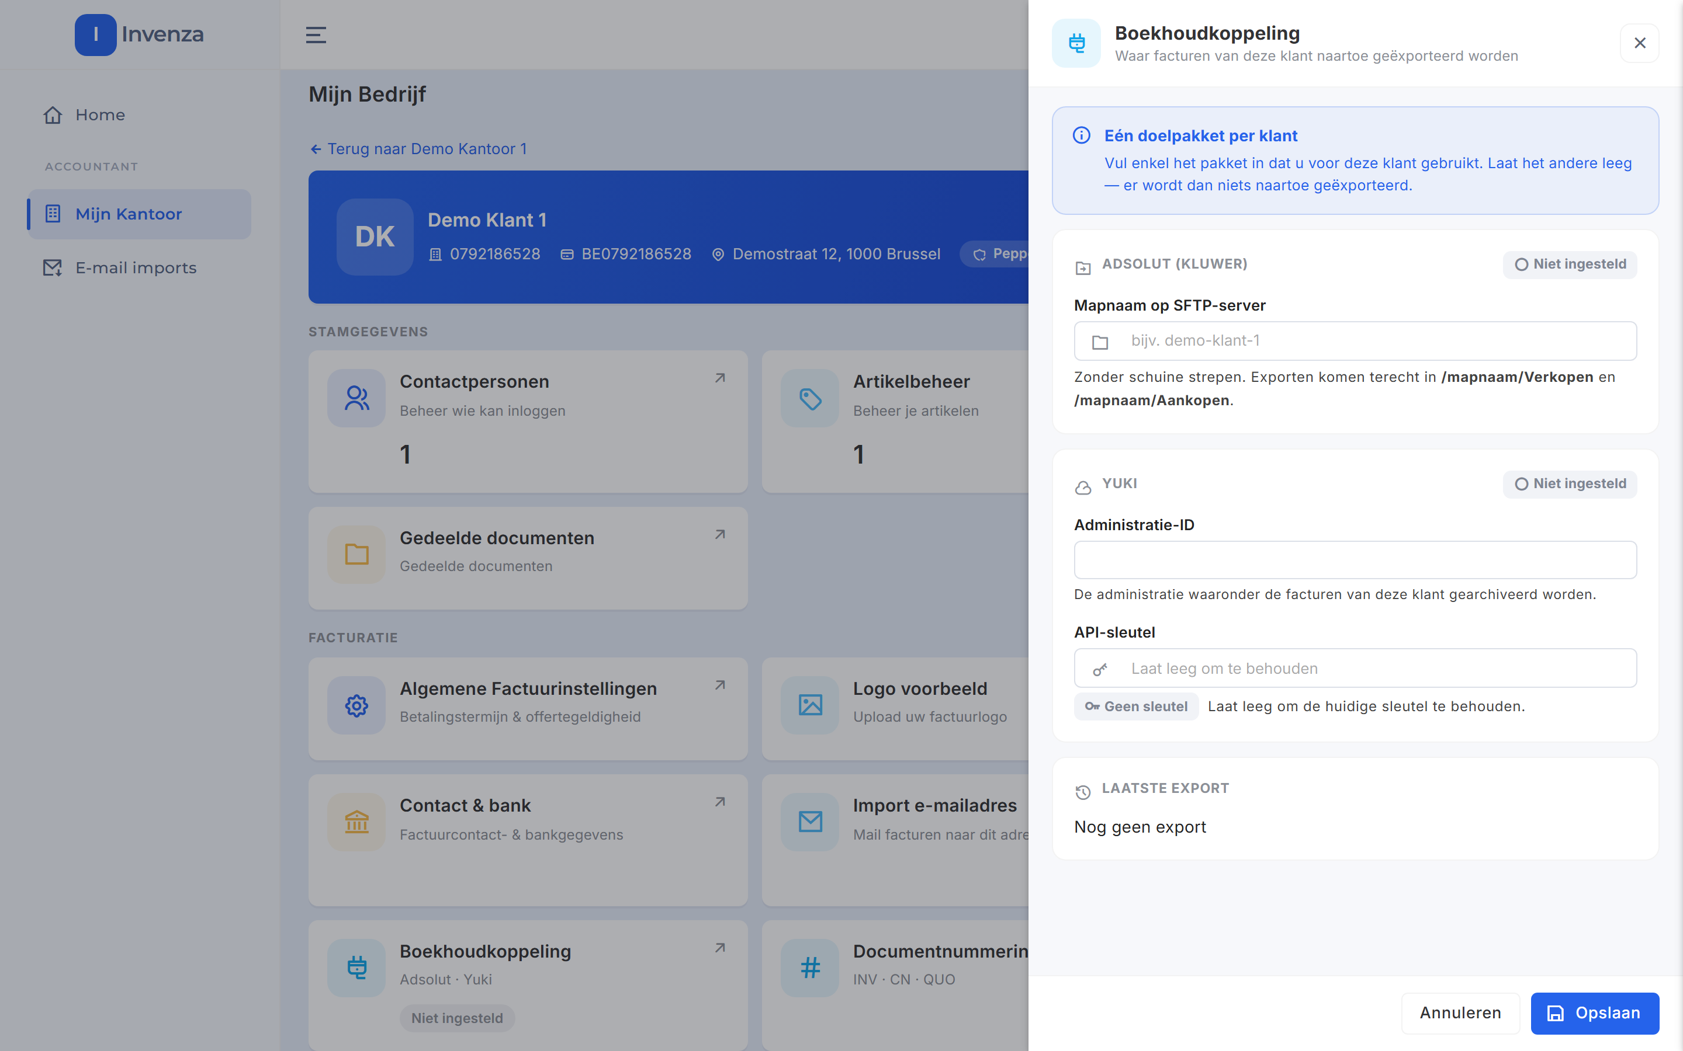This screenshot has width=1683, height=1051.
Task: Click the Laatste Export history icon
Action: [x=1083, y=792]
